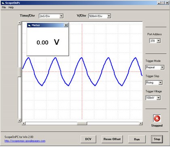This screenshot has width=170, height=147.
Task: Click the Run button
Action: [x=137, y=139]
